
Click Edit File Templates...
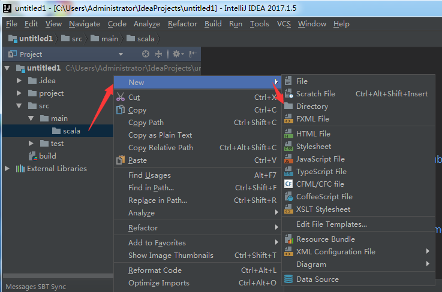pos(358,224)
